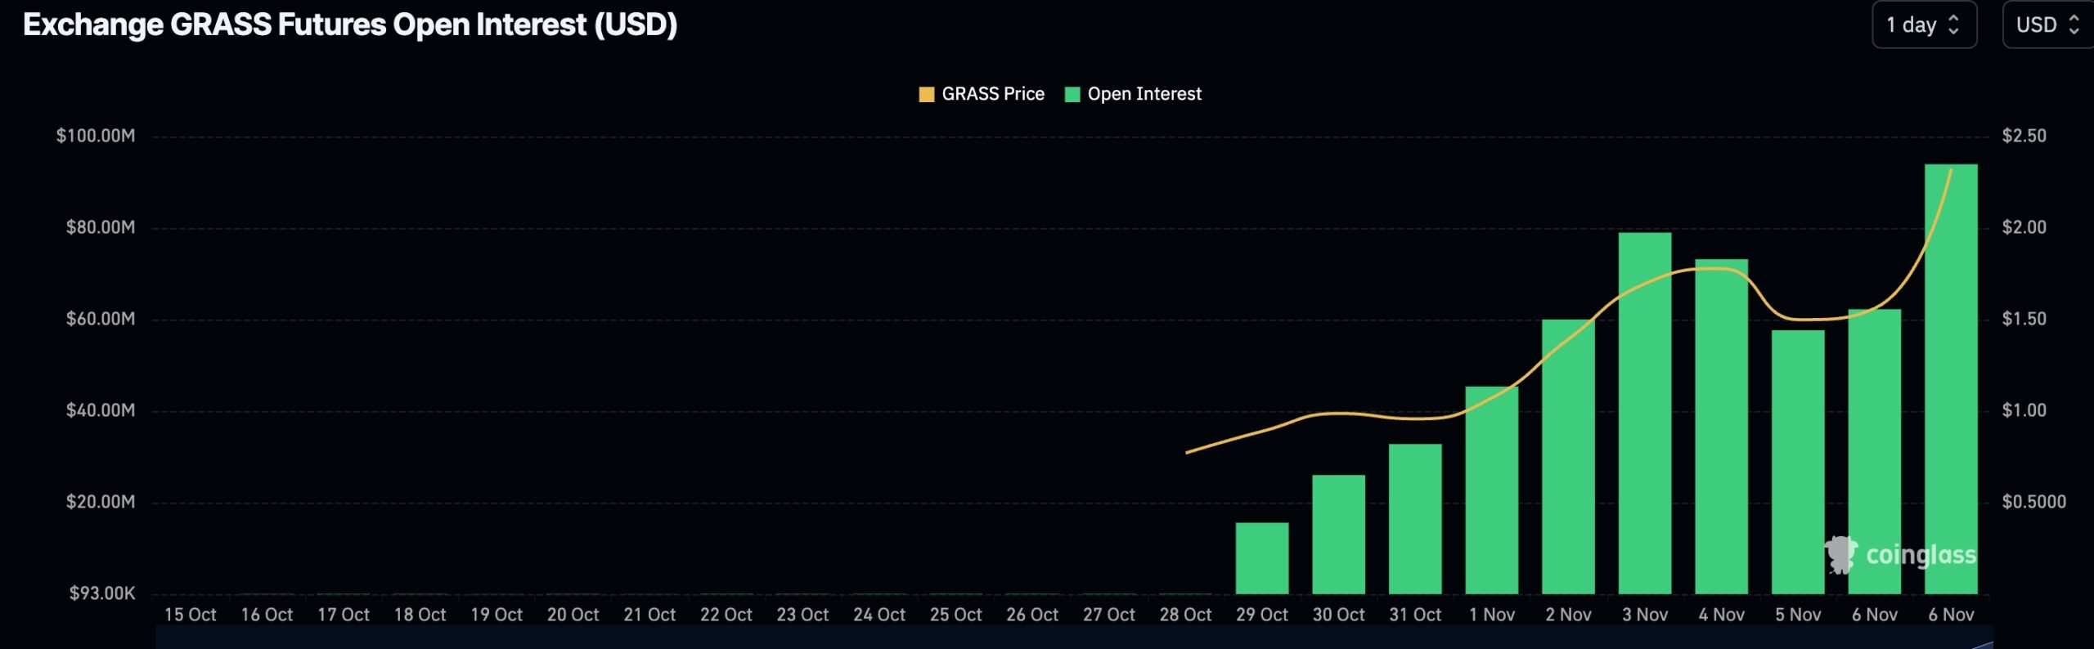Click the 5 Nov open interest bar

(1798, 462)
